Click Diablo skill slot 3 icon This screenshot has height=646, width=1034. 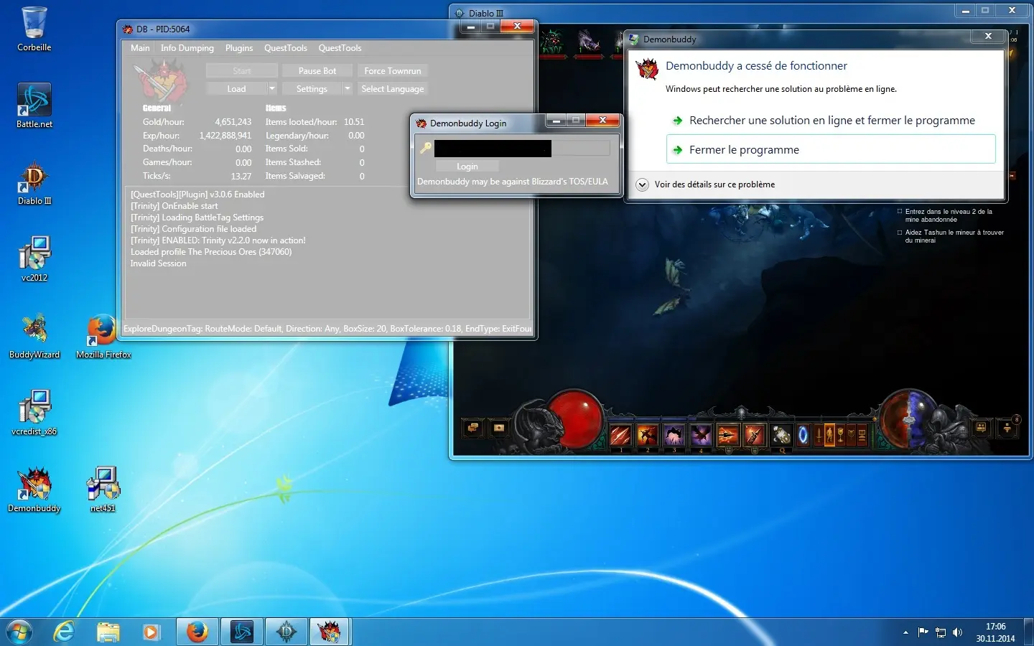674,434
